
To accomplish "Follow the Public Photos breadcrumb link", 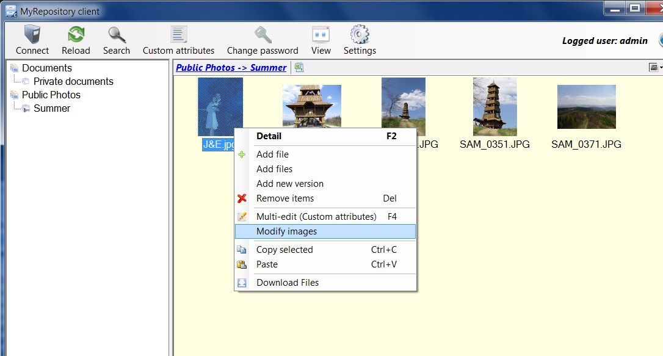I will click(205, 68).
